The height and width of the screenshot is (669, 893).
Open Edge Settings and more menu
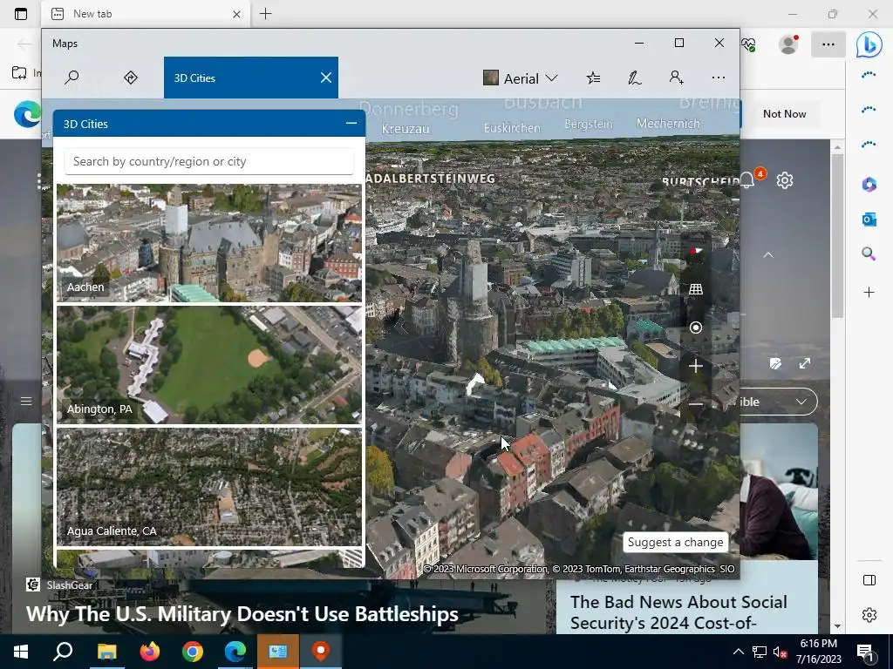(828, 44)
